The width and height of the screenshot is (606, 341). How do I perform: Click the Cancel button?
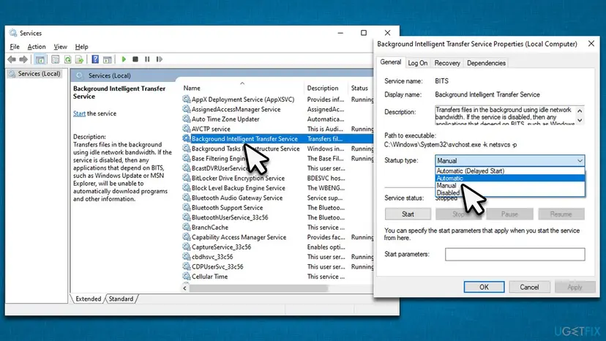529,287
